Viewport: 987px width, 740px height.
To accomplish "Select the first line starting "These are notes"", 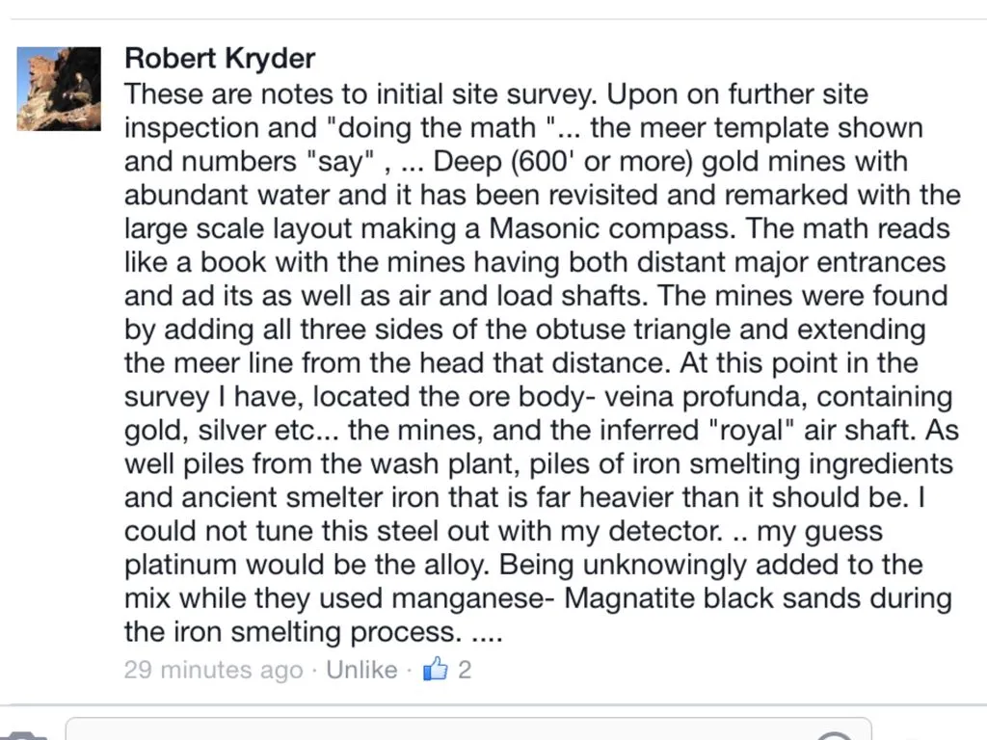I will [x=496, y=94].
